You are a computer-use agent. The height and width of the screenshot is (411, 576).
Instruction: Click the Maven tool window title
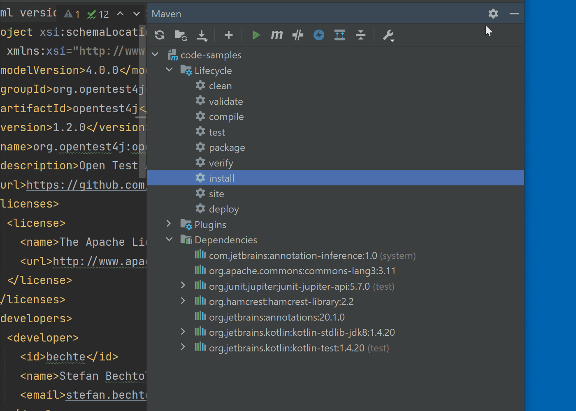coord(166,14)
